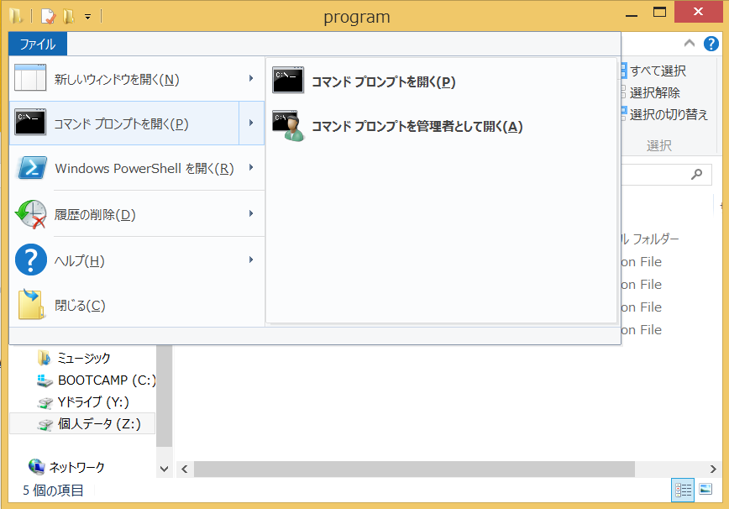This screenshot has height=509, width=729.
Task: Choose 閉じる(C) menu item
Action: 136,305
